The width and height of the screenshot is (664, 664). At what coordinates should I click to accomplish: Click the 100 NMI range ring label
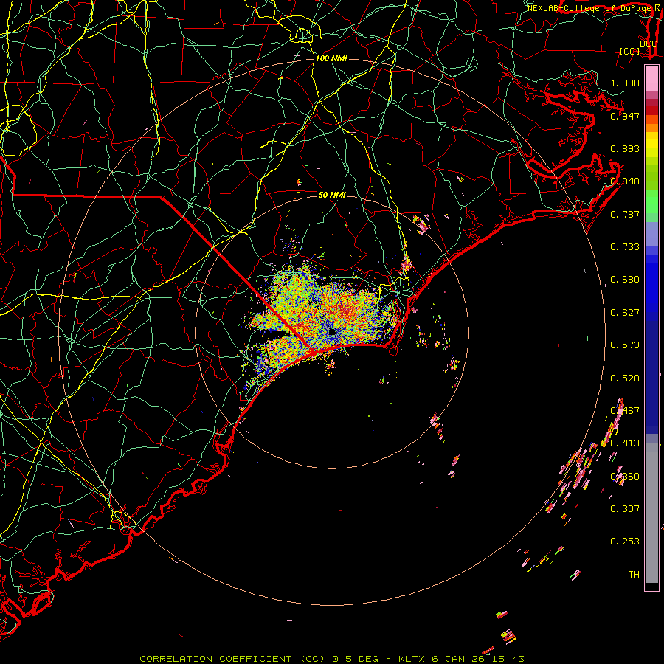[331, 58]
